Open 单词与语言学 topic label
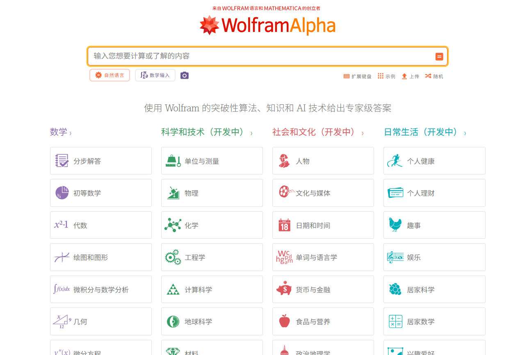The image size is (518, 355). coord(317,258)
